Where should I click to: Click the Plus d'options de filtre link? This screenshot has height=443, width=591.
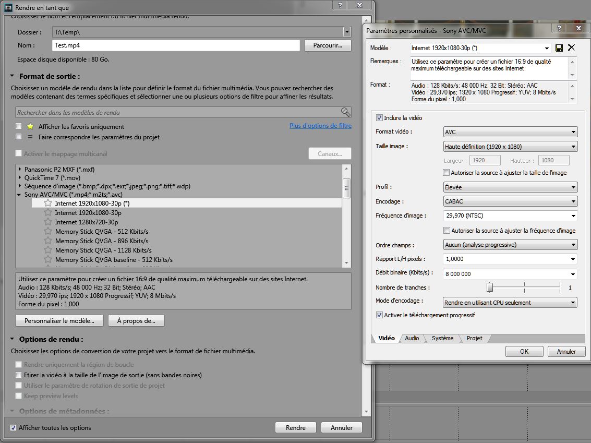pyautogui.click(x=320, y=126)
